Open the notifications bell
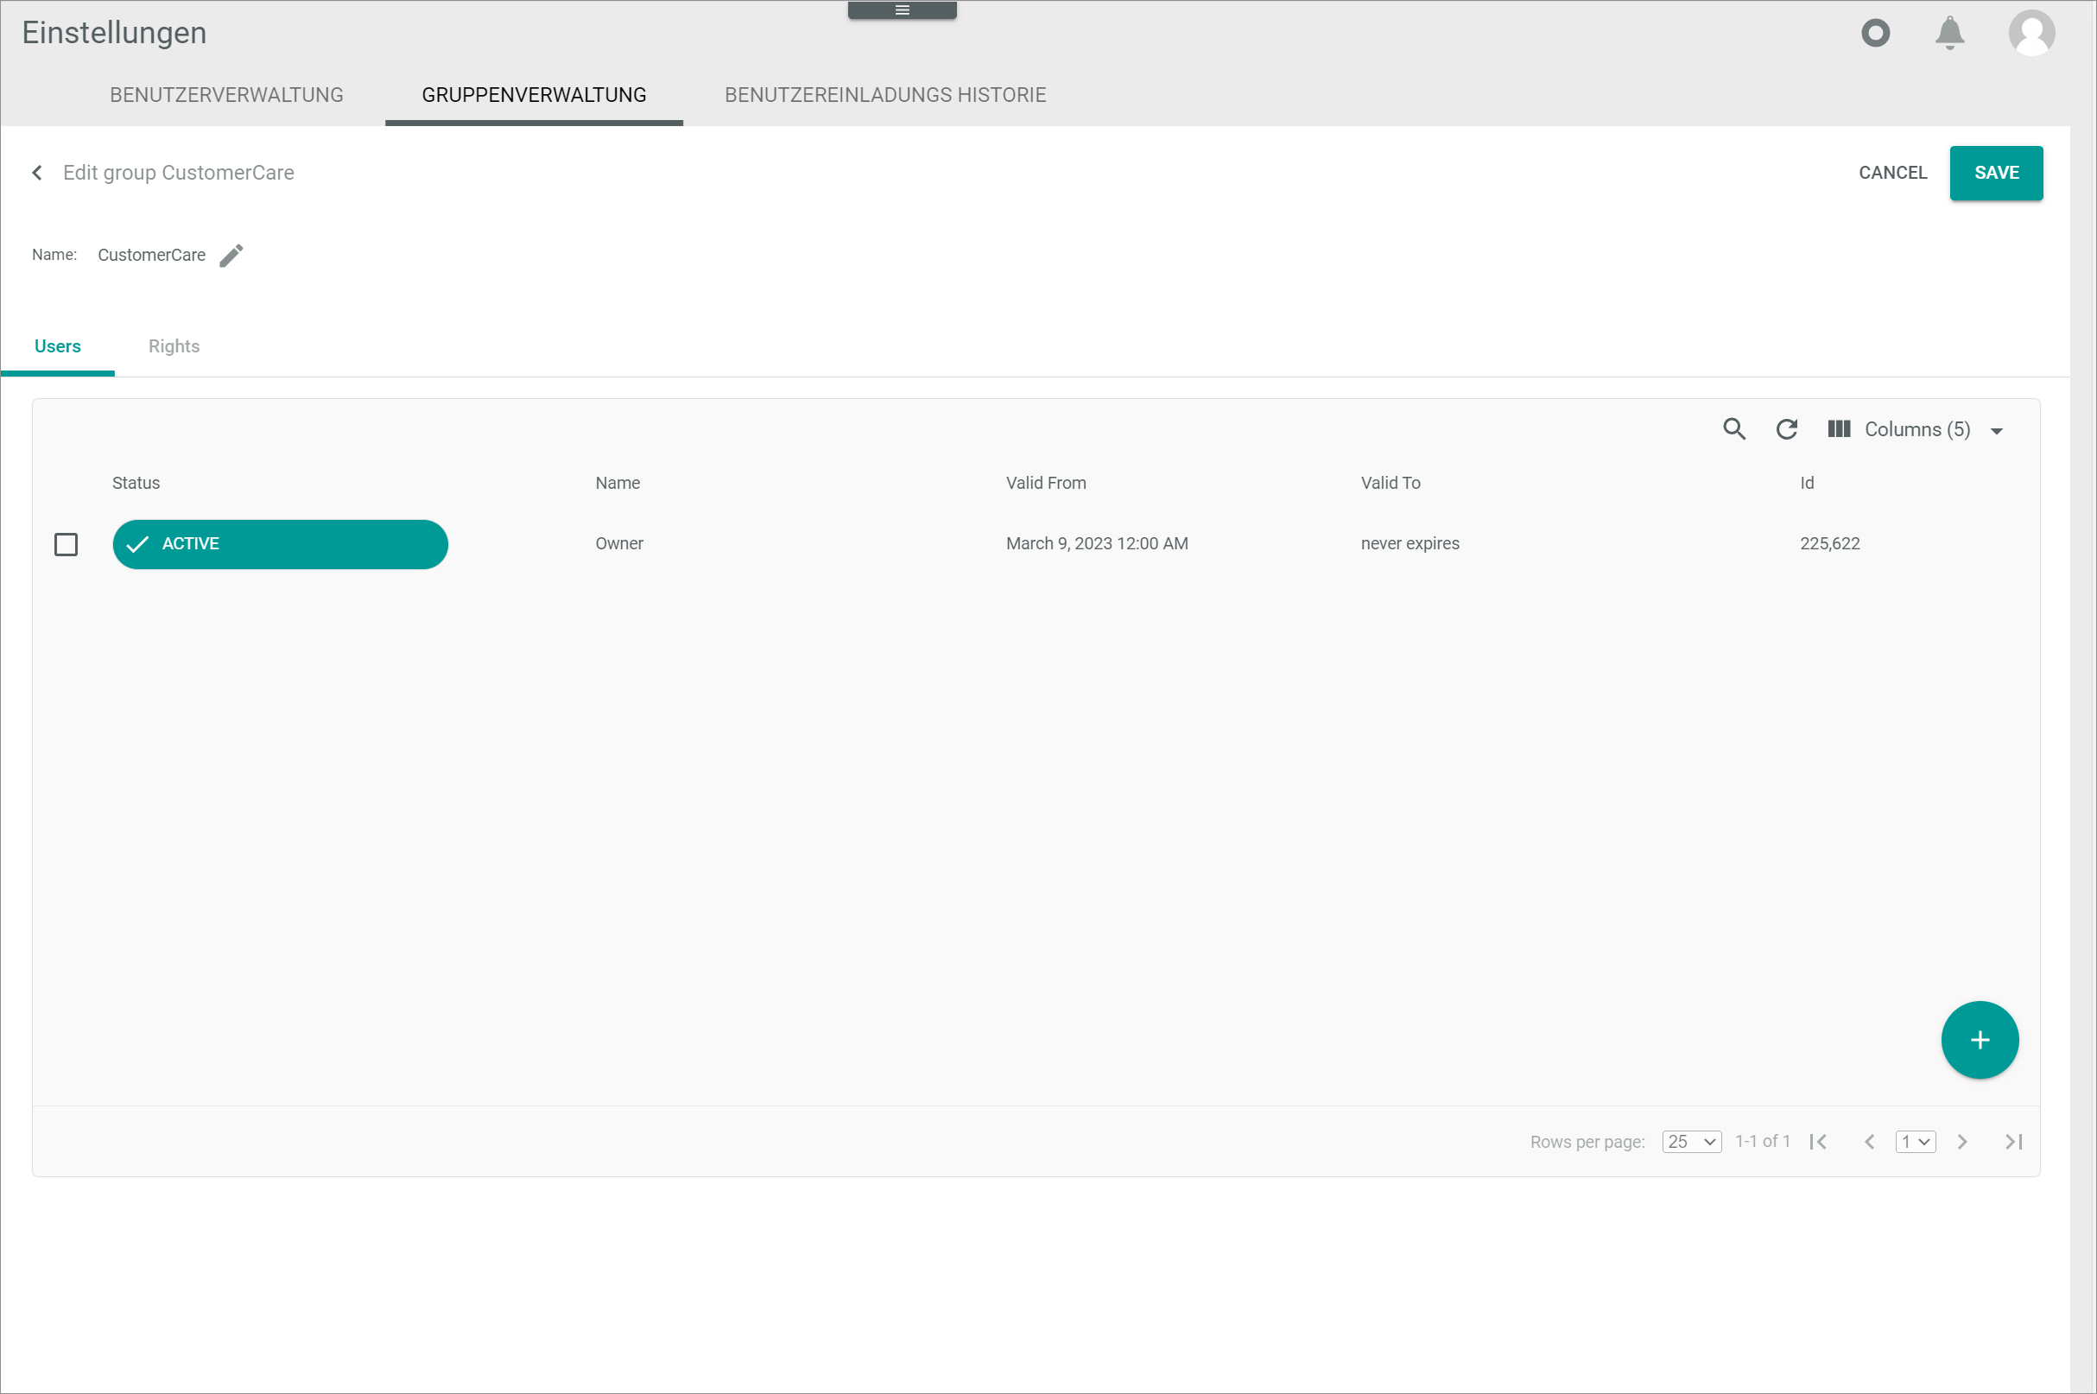 click(1949, 33)
